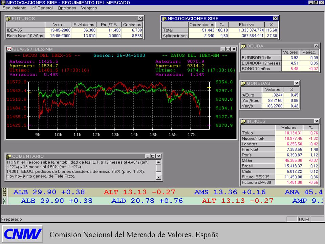Click the Futuro IBEX-35 index row

[280, 177]
